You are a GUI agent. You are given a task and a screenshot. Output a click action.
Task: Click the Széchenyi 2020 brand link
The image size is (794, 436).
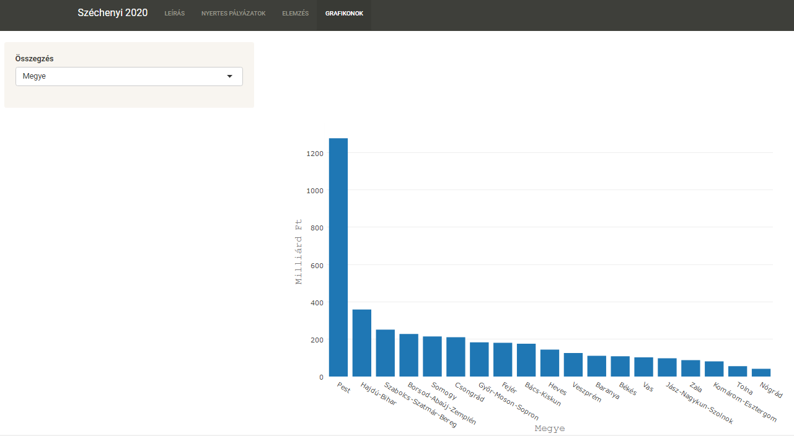click(113, 13)
